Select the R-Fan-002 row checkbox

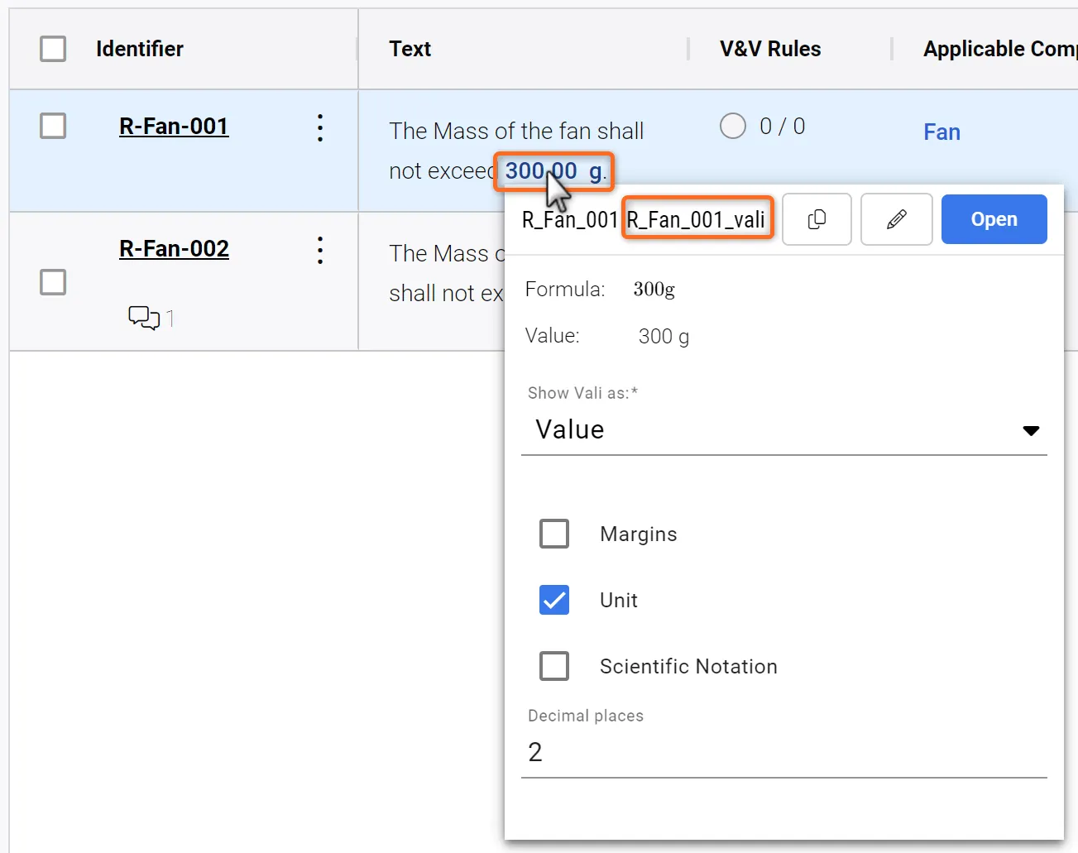(53, 282)
